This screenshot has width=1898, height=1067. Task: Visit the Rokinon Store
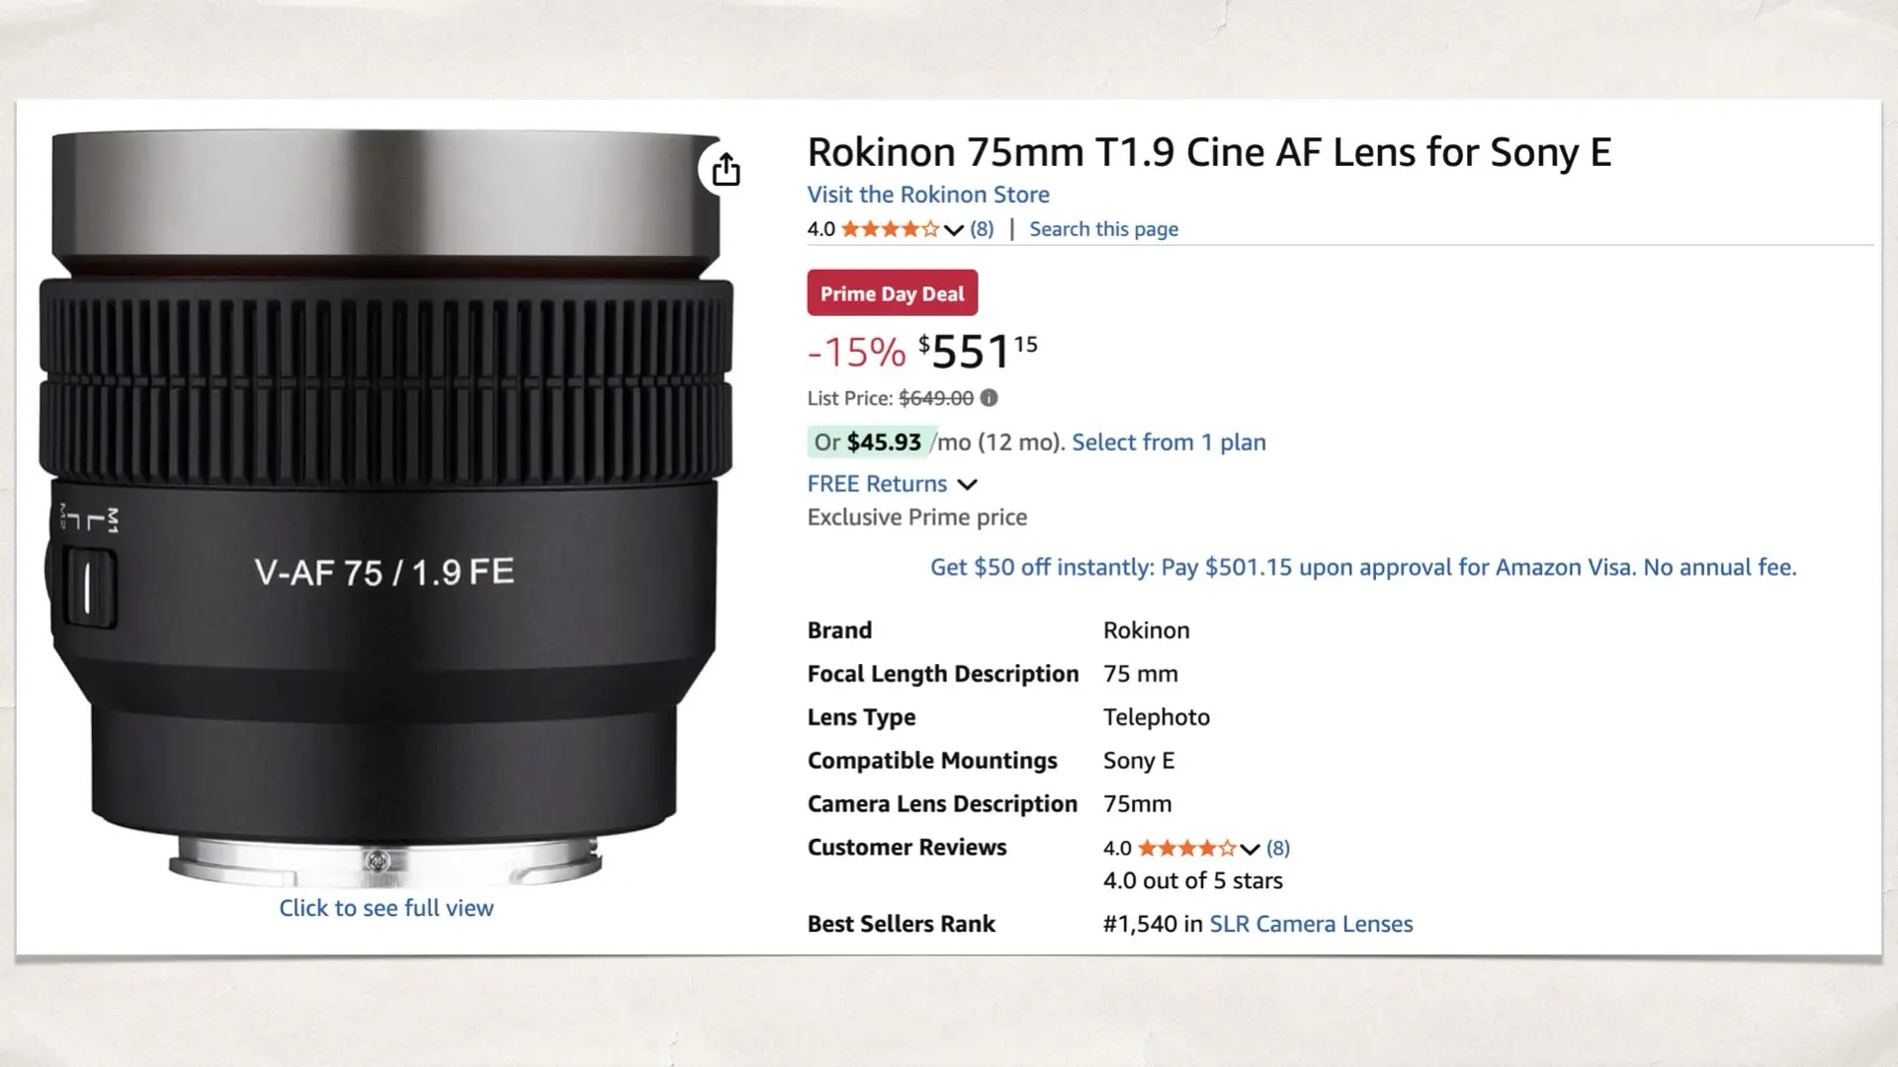pyautogui.click(x=927, y=195)
